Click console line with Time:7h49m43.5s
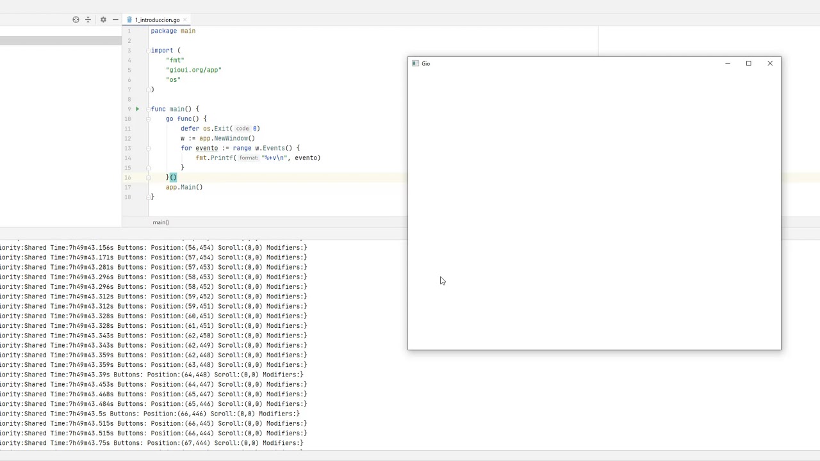Viewport: 820px width, 461px height. pos(150,414)
